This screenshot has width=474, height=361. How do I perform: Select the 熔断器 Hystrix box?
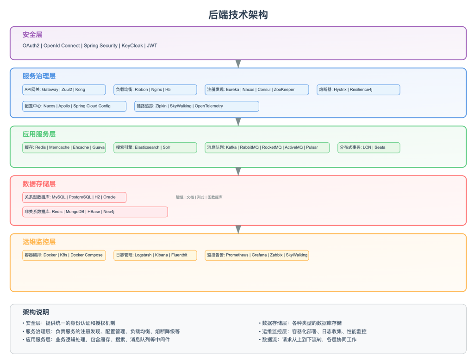[x=359, y=90]
